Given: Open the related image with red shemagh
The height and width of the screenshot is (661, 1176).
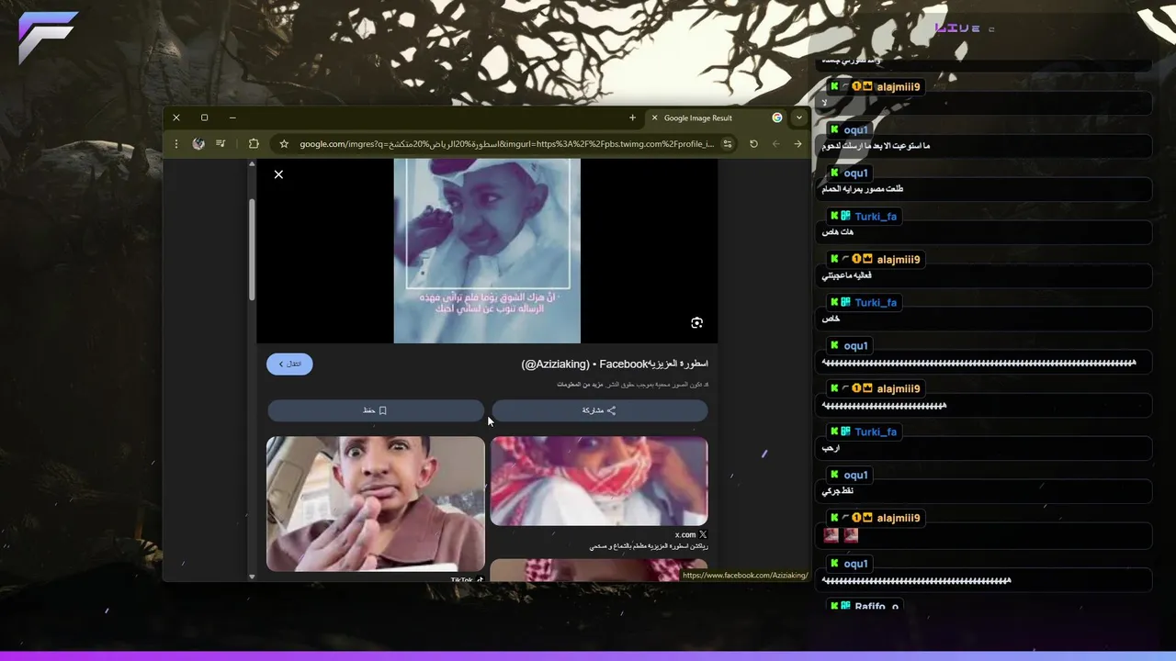Looking at the screenshot, I should [x=599, y=481].
